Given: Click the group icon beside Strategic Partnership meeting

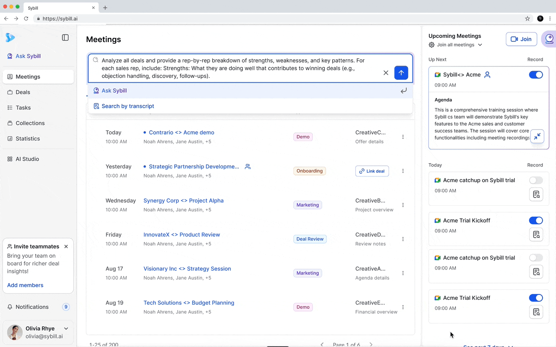Looking at the screenshot, I should click(x=248, y=167).
